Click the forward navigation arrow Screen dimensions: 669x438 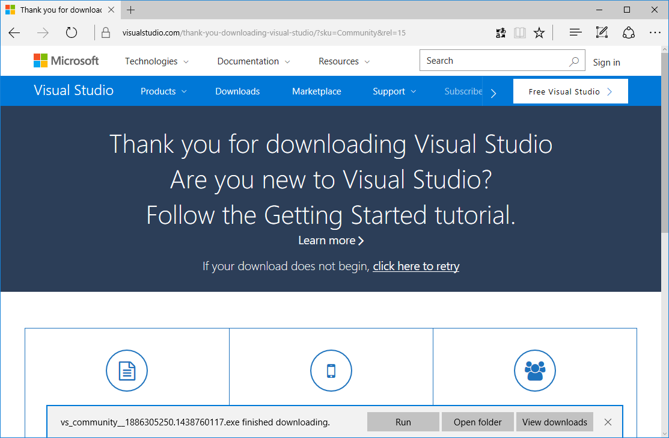43,33
